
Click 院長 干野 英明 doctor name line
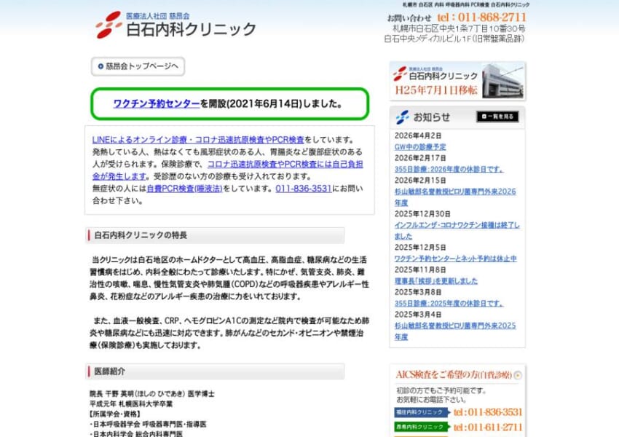(x=152, y=394)
